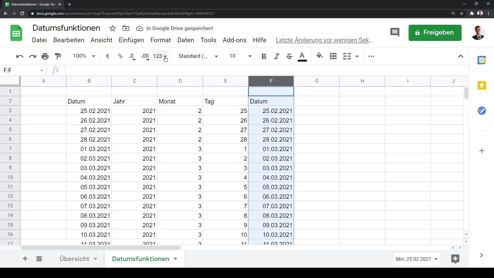Decrease decimal places
Image resolution: width=494 pixels, height=278 pixels.
tap(132, 56)
